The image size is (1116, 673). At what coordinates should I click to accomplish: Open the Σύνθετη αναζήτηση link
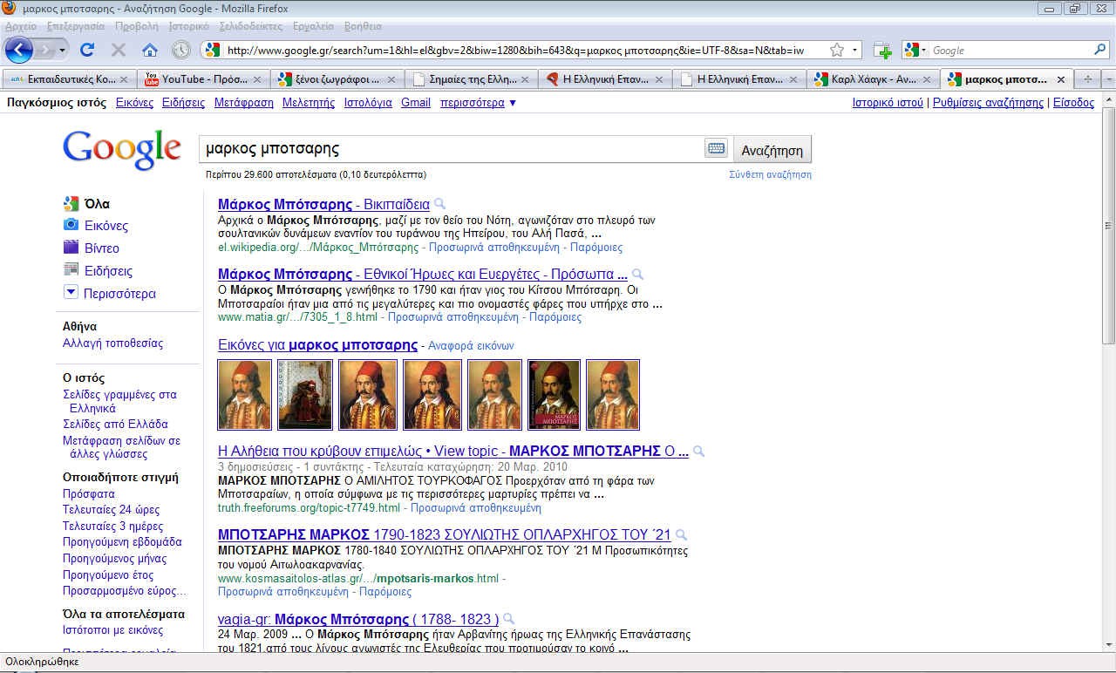coord(770,174)
